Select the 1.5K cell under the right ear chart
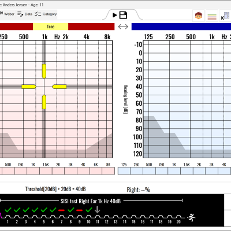231x231 pixels. click(46, 171)
